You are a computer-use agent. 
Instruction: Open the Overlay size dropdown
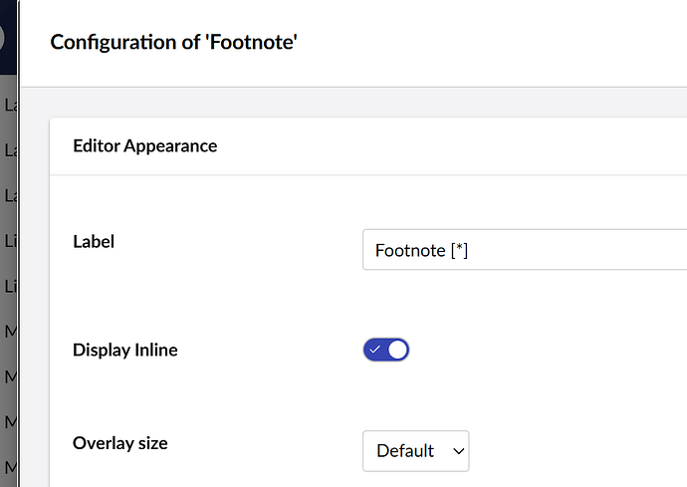coord(415,451)
